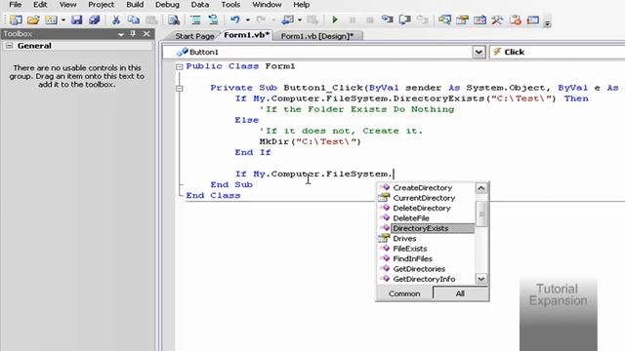This screenshot has width=625, height=351.
Task: Open dropdown next to Add New Item
Action: click(62, 19)
